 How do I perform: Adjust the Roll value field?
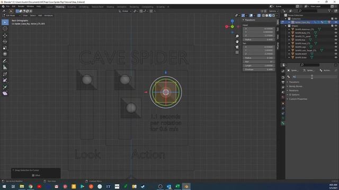click(x=258, y=62)
